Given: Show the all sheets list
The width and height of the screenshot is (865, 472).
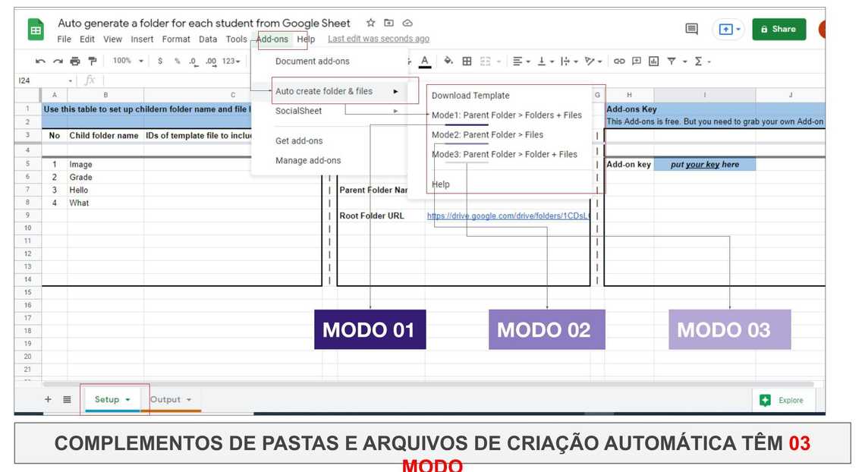Looking at the screenshot, I should pyautogui.click(x=67, y=399).
